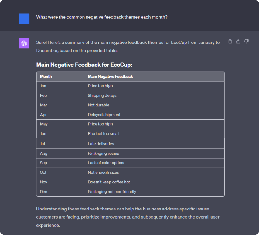The height and width of the screenshot is (235, 259).
Task: Click the 'Lack of color options' cell
Action: click(x=154, y=163)
